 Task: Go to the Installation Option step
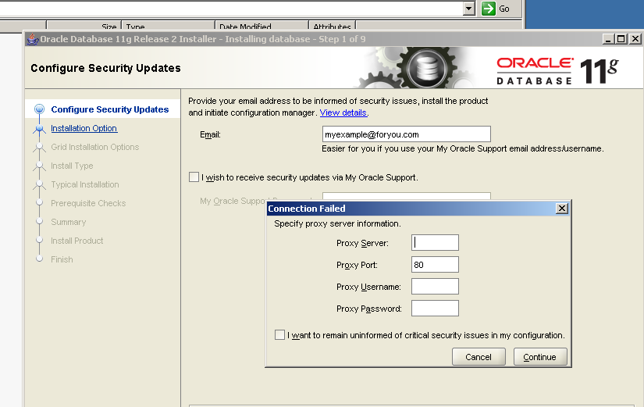(x=84, y=128)
